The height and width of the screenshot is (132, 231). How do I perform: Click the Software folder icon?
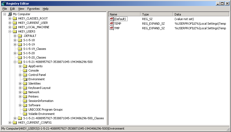25,105
